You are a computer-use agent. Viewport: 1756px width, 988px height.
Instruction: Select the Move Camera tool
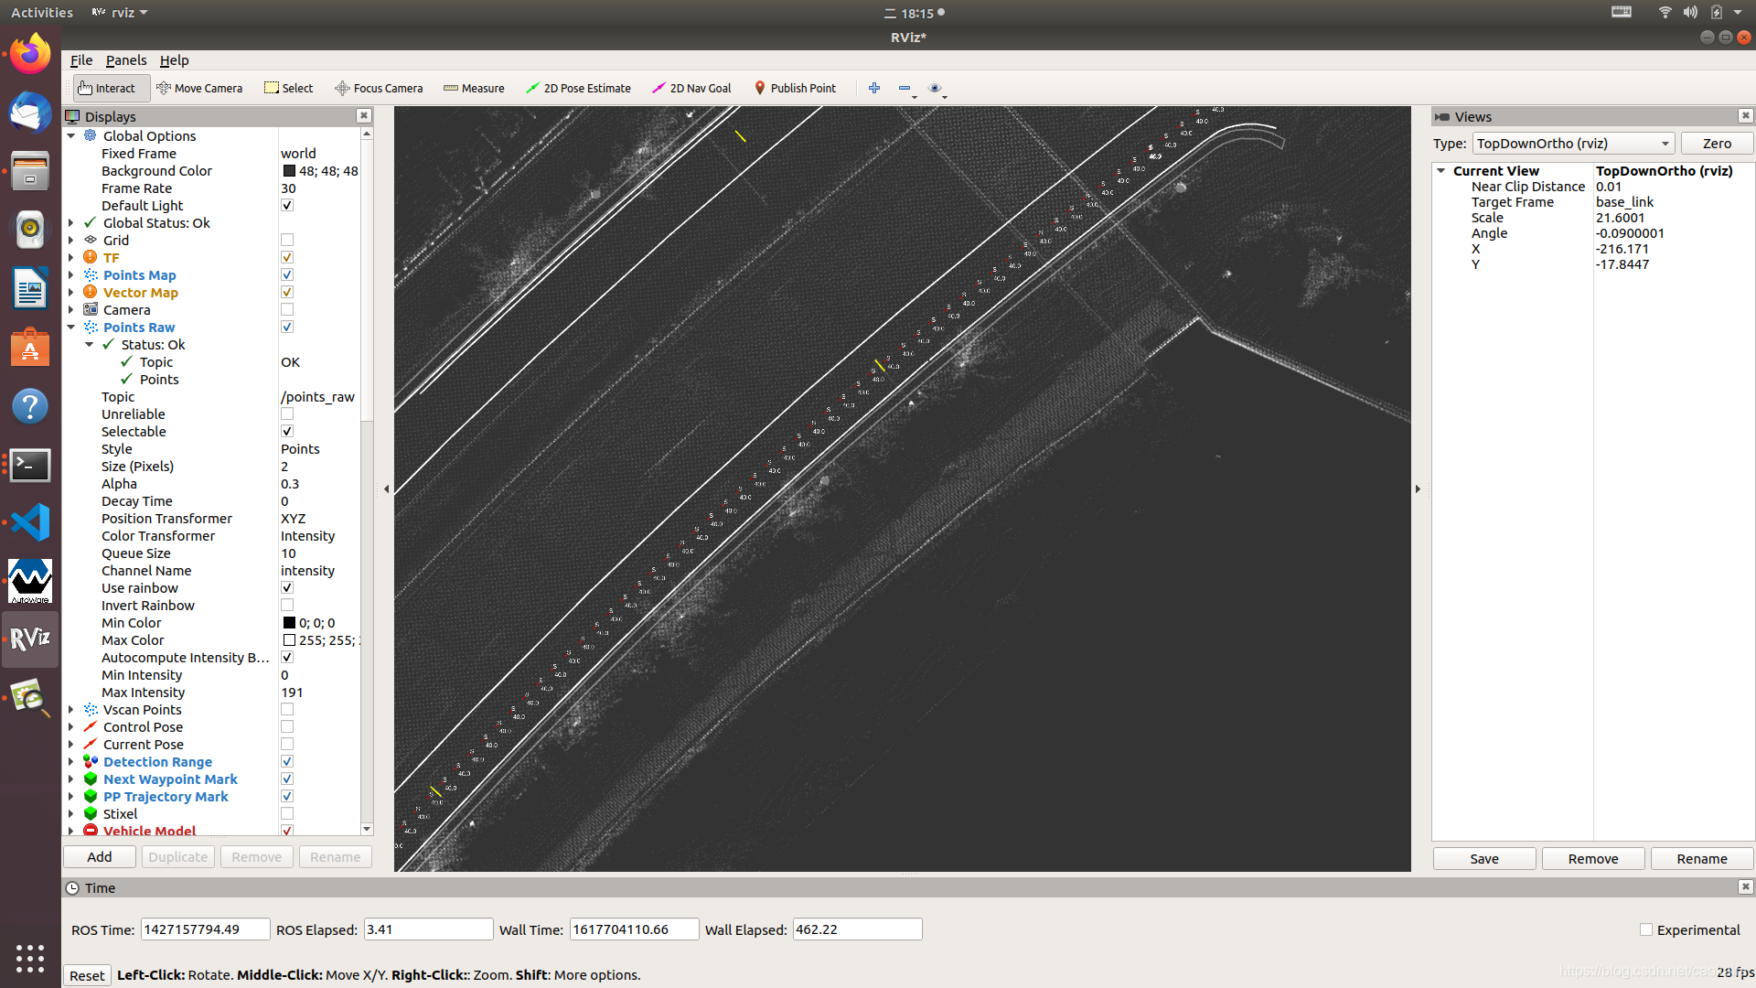(x=199, y=88)
